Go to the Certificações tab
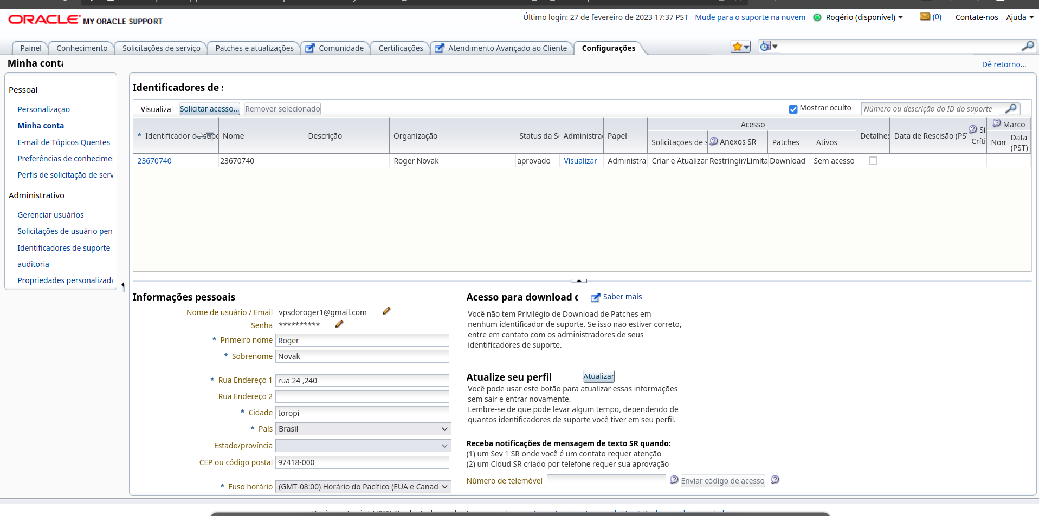Image resolution: width=1039 pixels, height=516 pixels. 401,48
